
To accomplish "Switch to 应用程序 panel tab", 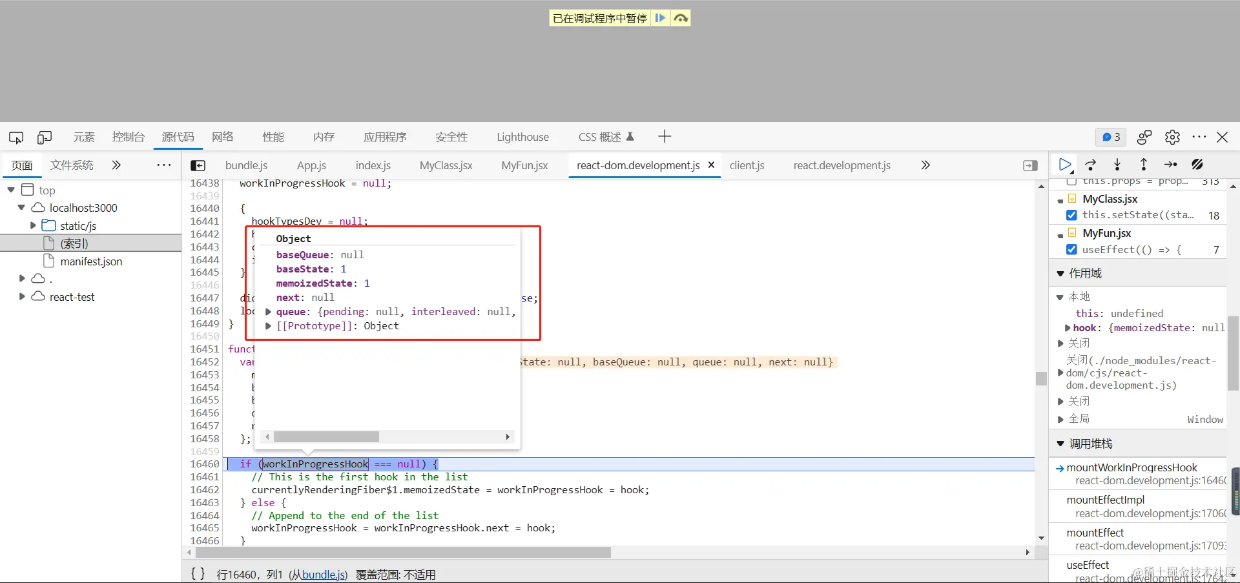I will point(385,137).
